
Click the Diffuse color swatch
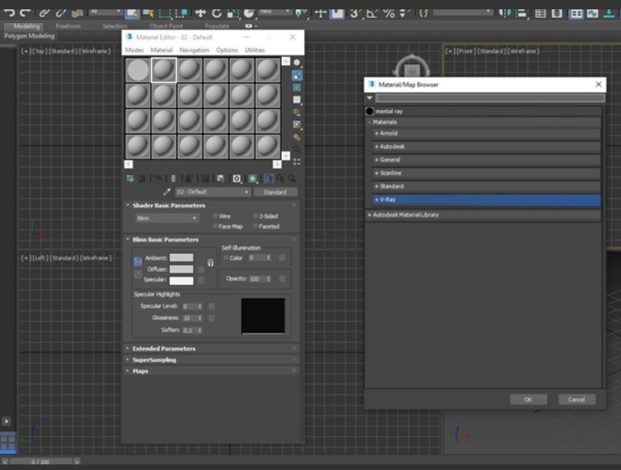(x=181, y=269)
